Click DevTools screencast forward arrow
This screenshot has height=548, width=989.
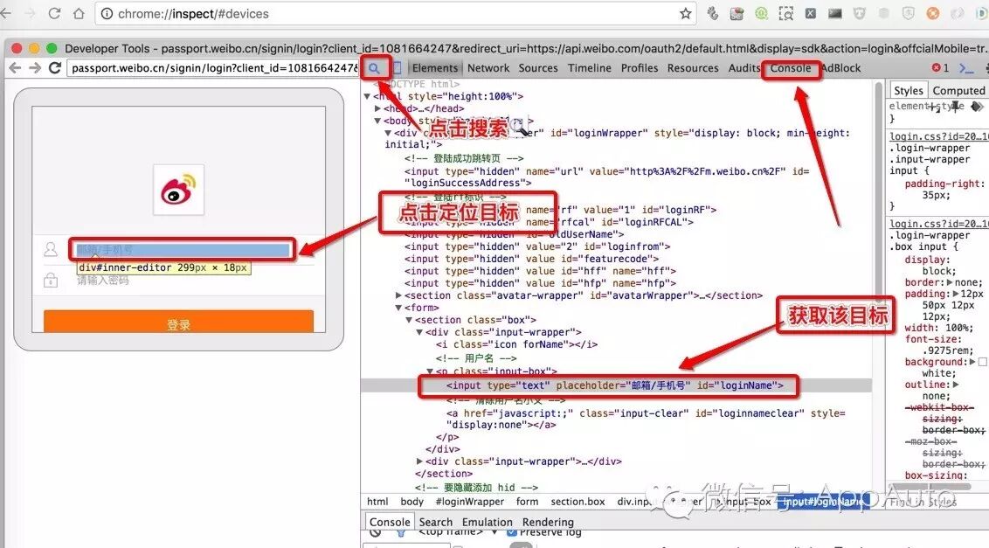(x=35, y=67)
